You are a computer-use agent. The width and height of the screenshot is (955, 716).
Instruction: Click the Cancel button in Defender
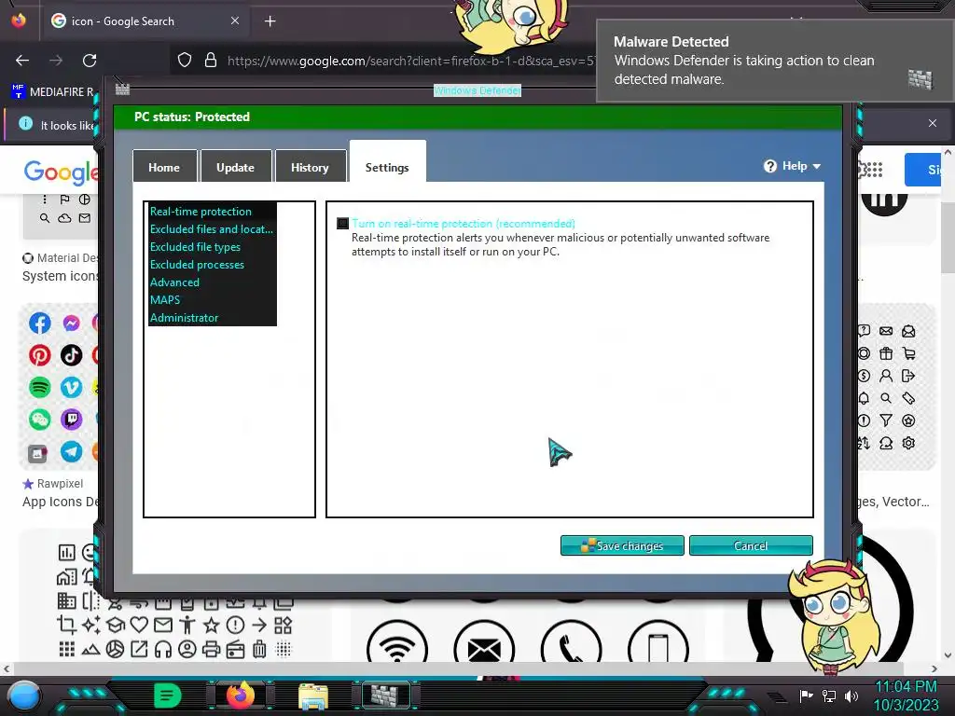[751, 545]
